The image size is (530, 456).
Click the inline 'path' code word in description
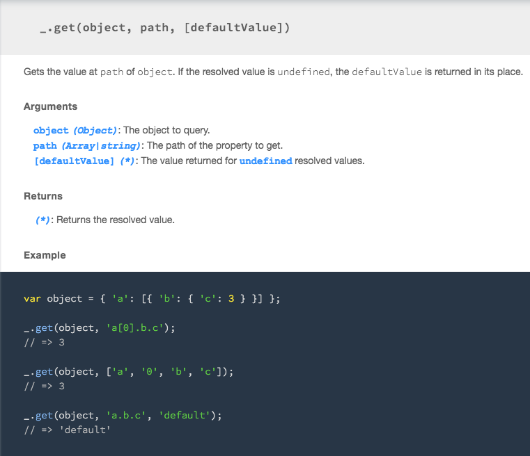(x=112, y=72)
